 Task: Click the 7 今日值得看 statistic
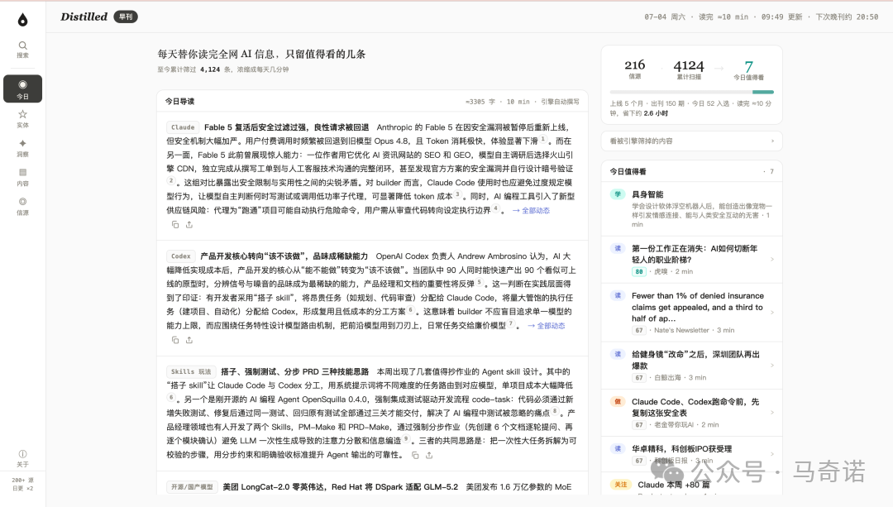pos(748,70)
